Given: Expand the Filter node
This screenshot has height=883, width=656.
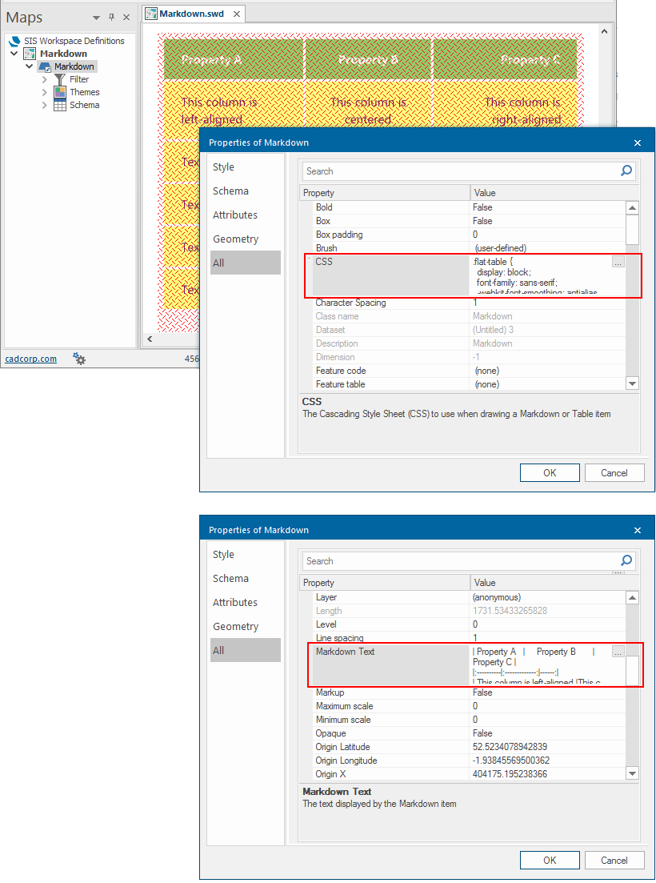Looking at the screenshot, I should pyautogui.click(x=45, y=79).
